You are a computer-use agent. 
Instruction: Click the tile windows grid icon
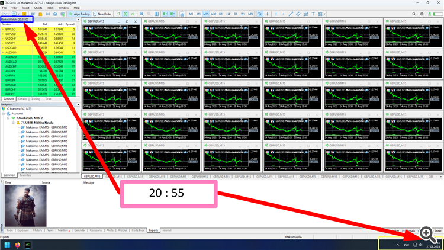click(x=157, y=14)
